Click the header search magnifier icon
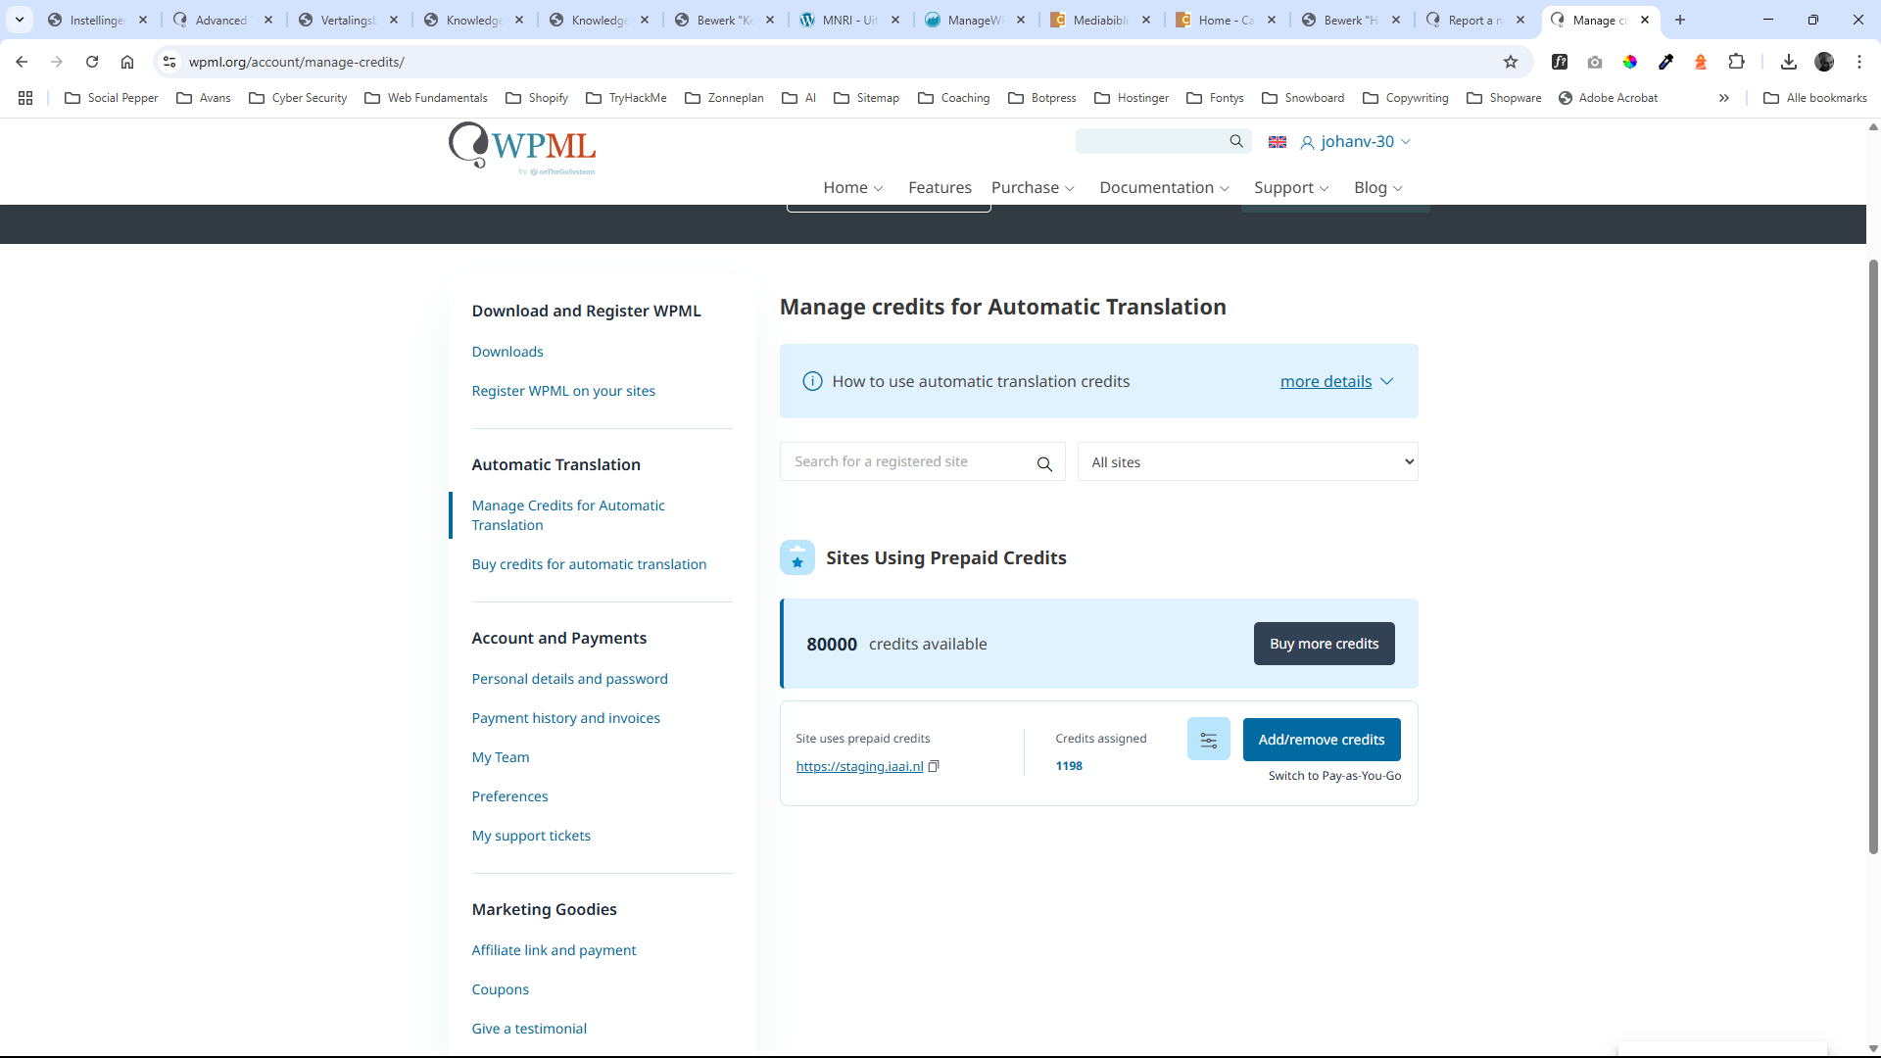Viewport: 1881px width, 1058px height. 1236,142
